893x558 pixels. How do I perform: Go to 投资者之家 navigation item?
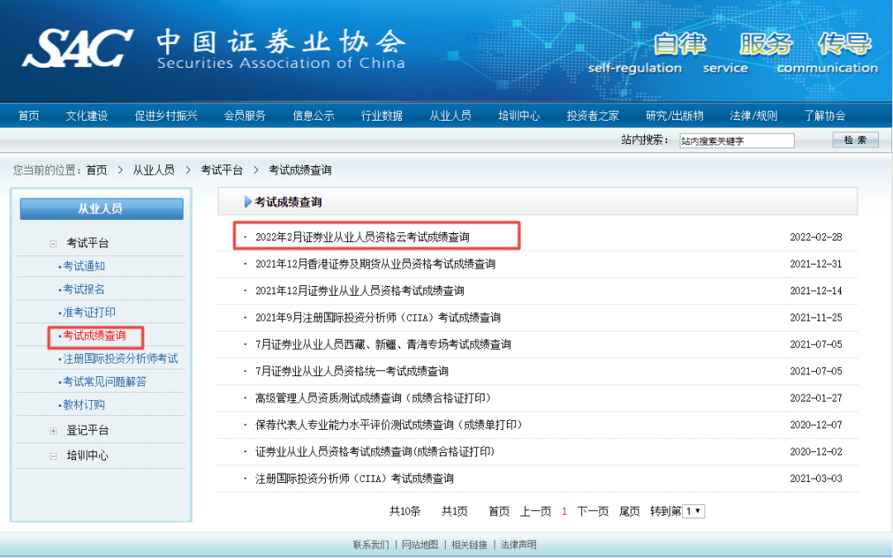click(592, 116)
